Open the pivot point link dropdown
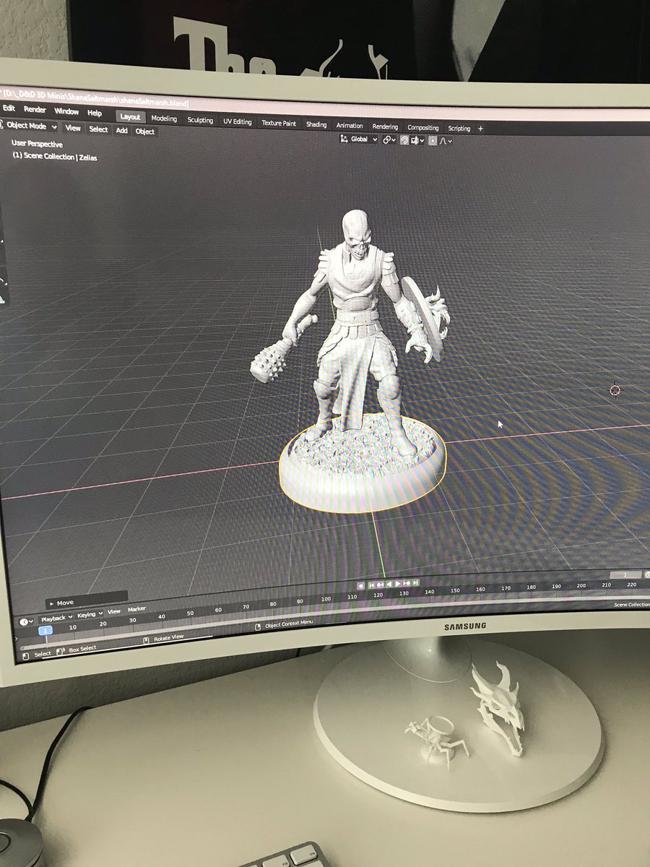Viewport: 650px width, 867px height. click(x=390, y=140)
